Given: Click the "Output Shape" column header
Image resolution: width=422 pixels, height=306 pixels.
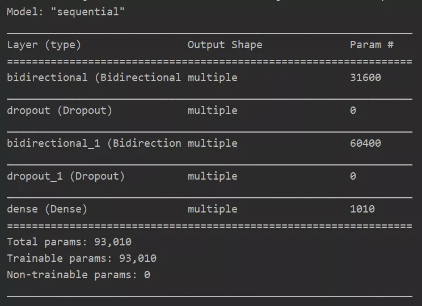Looking at the screenshot, I should click(225, 45).
